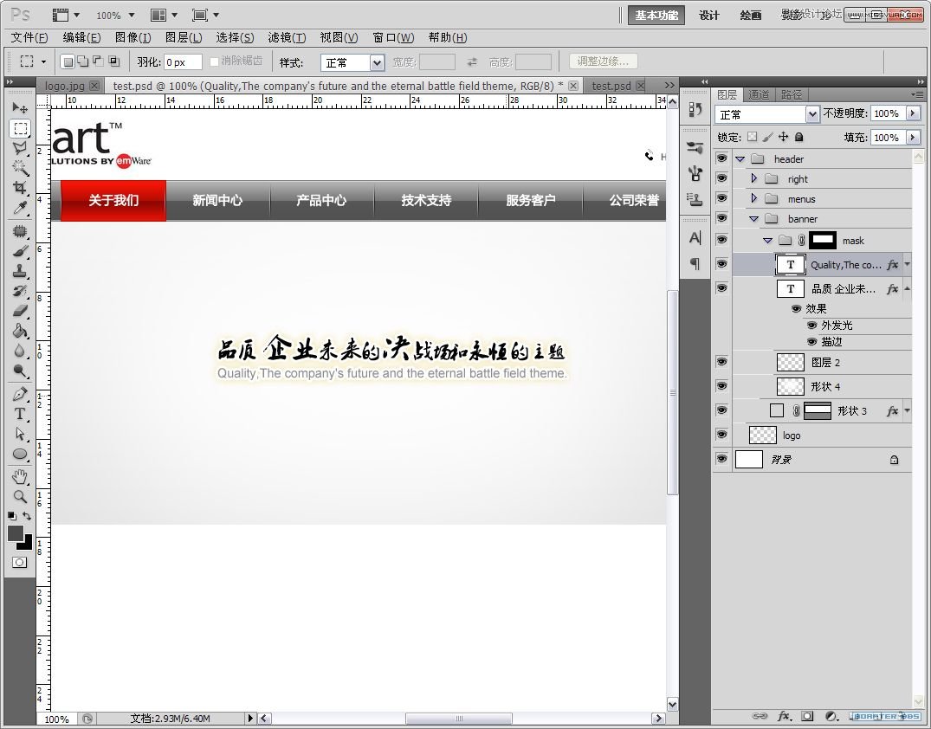The image size is (931, 729).
Task: Select the Blur tool
Action: (x=20, y=351)
